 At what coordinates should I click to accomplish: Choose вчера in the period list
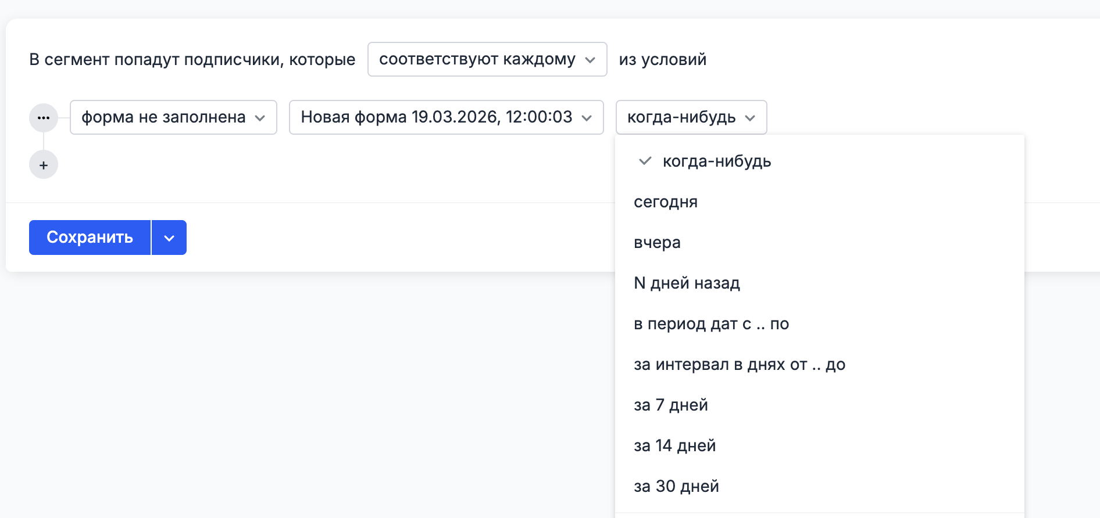click(x=657, y=242)
